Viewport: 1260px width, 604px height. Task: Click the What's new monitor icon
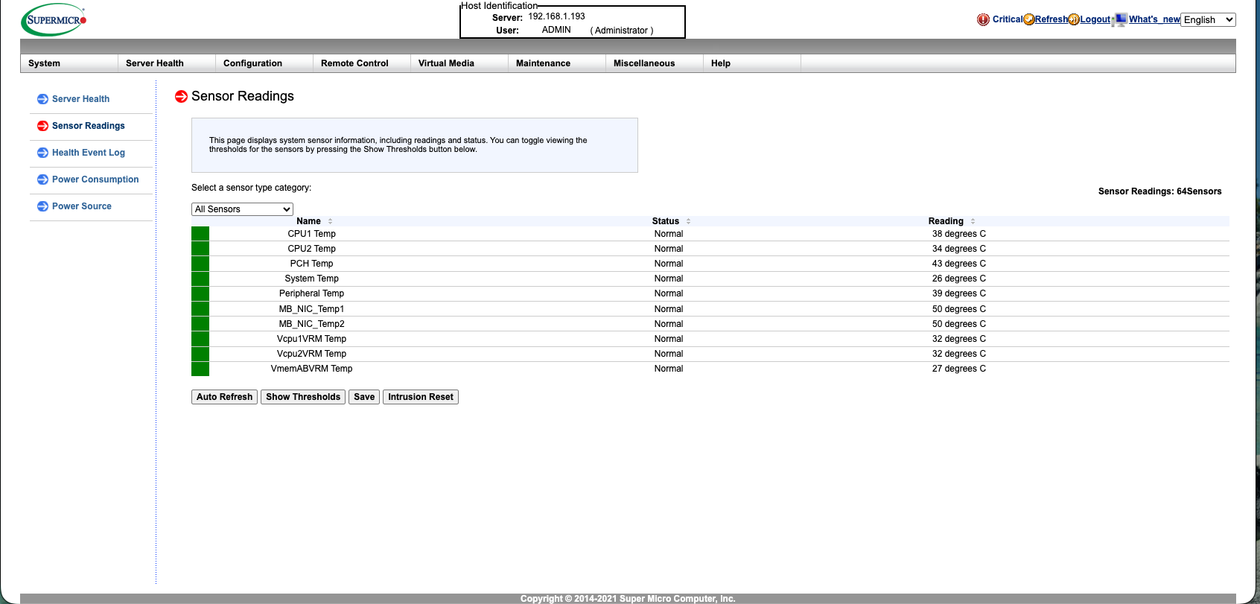click(1120, 19)
